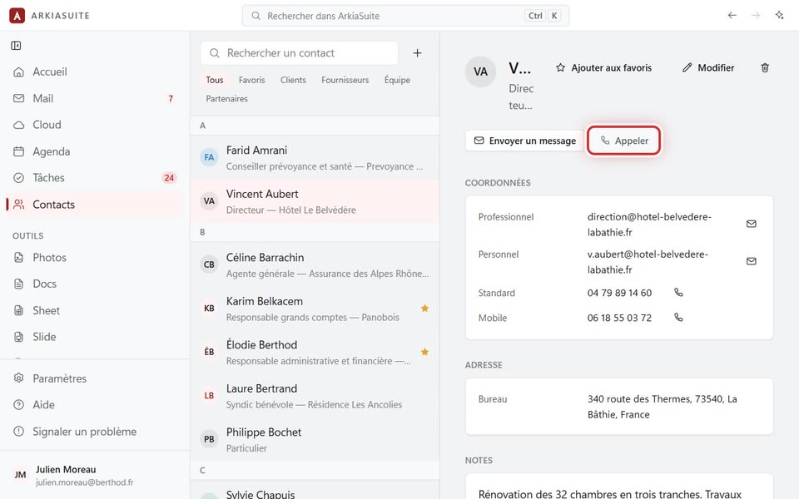Open the Sheet tool
Screen dimensions: 799x499
(x=95, y=310)
